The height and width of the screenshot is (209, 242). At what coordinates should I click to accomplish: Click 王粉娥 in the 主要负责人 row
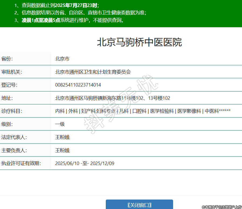(62, 150)
